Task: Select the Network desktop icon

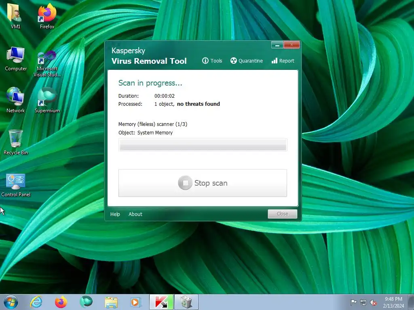Action: click(16, 100)
